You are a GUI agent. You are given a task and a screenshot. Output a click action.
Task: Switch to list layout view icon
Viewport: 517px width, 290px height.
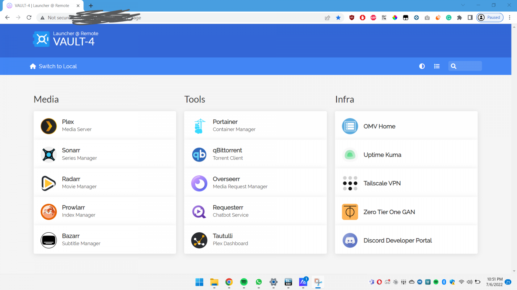(437, 66)
